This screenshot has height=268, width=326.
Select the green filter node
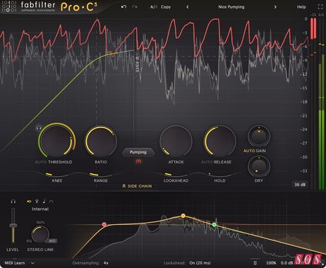pos(214,225)
